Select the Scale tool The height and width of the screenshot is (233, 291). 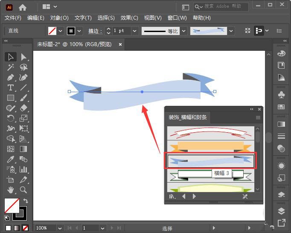pyautogui.click(x=23, y=118)
